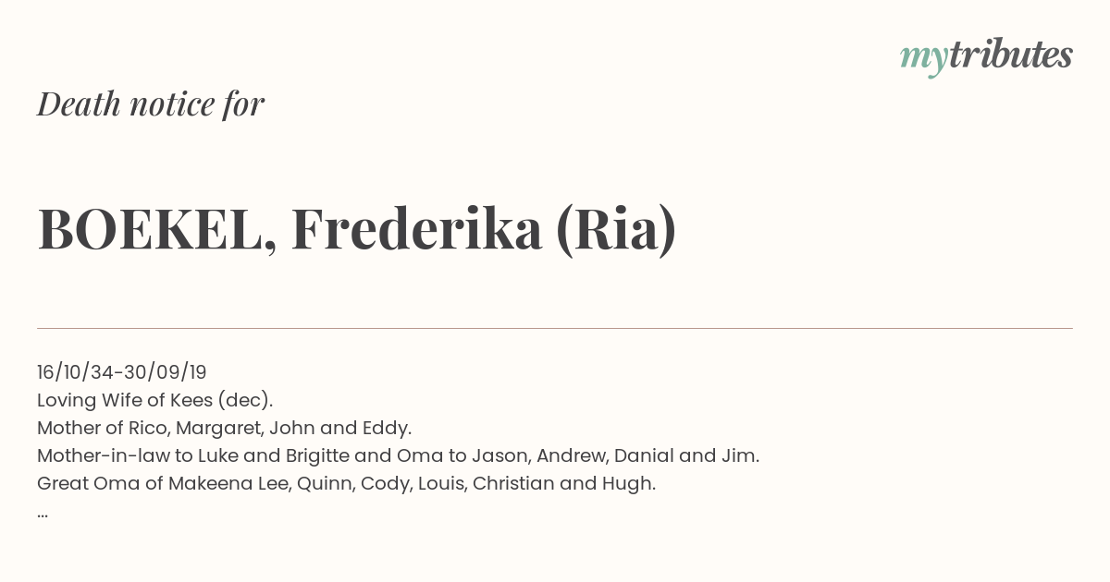The width and height of the screenshot is (1110, 582).
Task: Click the "Mother of Rico, Margaret" line
Action: pos(224,428)
